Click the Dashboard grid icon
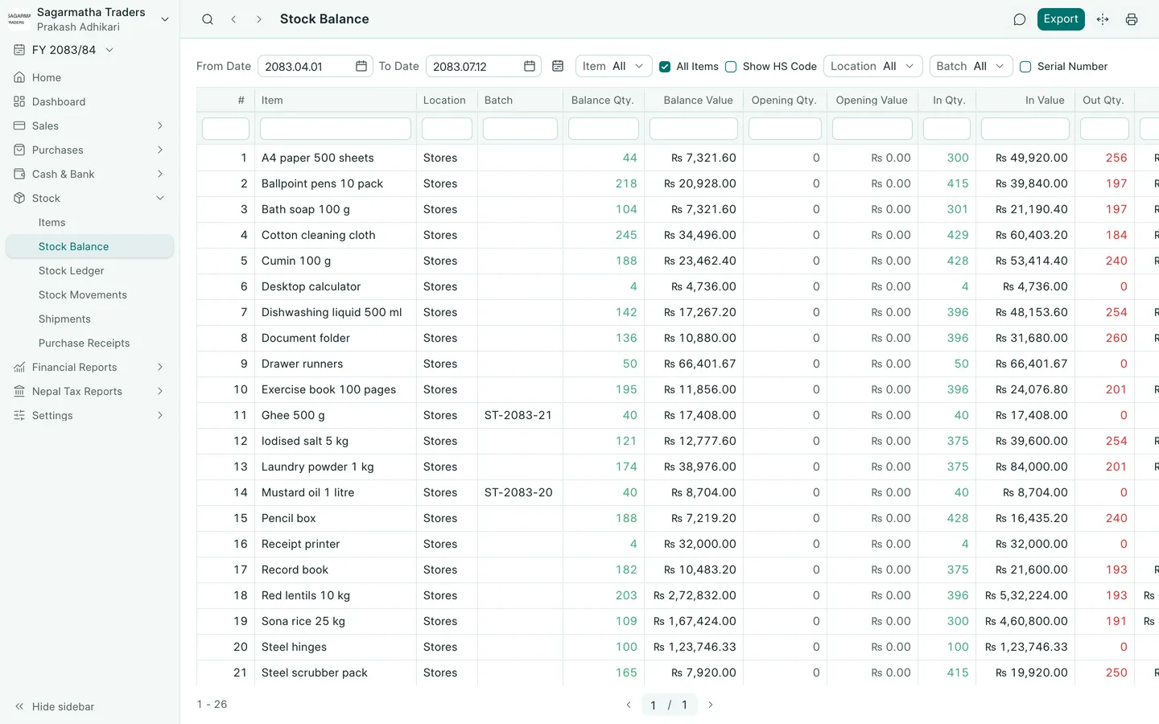 (x=19, y=101)
